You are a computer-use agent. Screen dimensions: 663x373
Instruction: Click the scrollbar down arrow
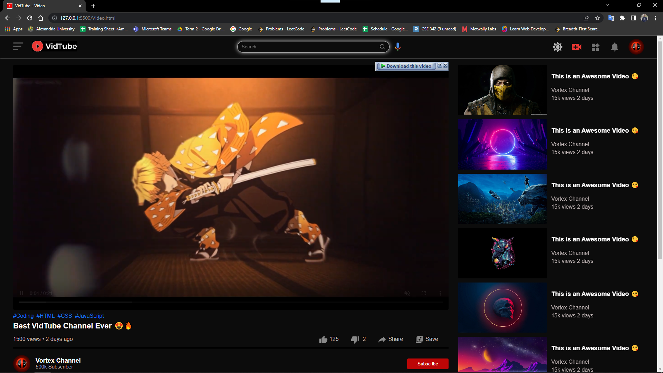660,370
